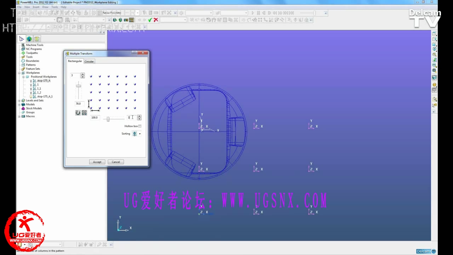Click the shaded block view icon

click(435, 78)
